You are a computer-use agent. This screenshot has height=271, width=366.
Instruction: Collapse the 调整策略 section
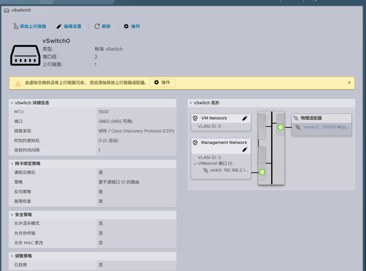[x=12, y=256]
